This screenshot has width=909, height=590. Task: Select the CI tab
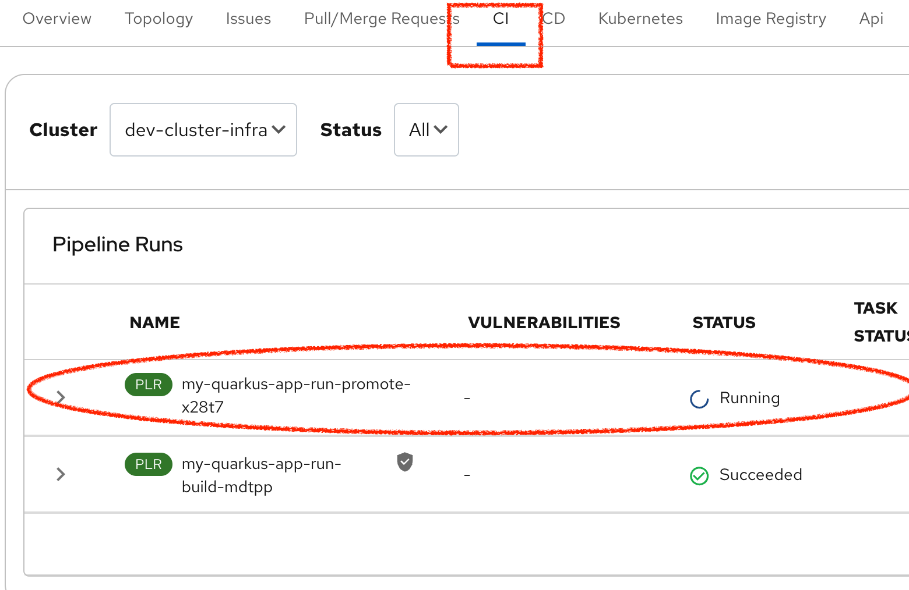pyautogui.click(x=501, y=19)
